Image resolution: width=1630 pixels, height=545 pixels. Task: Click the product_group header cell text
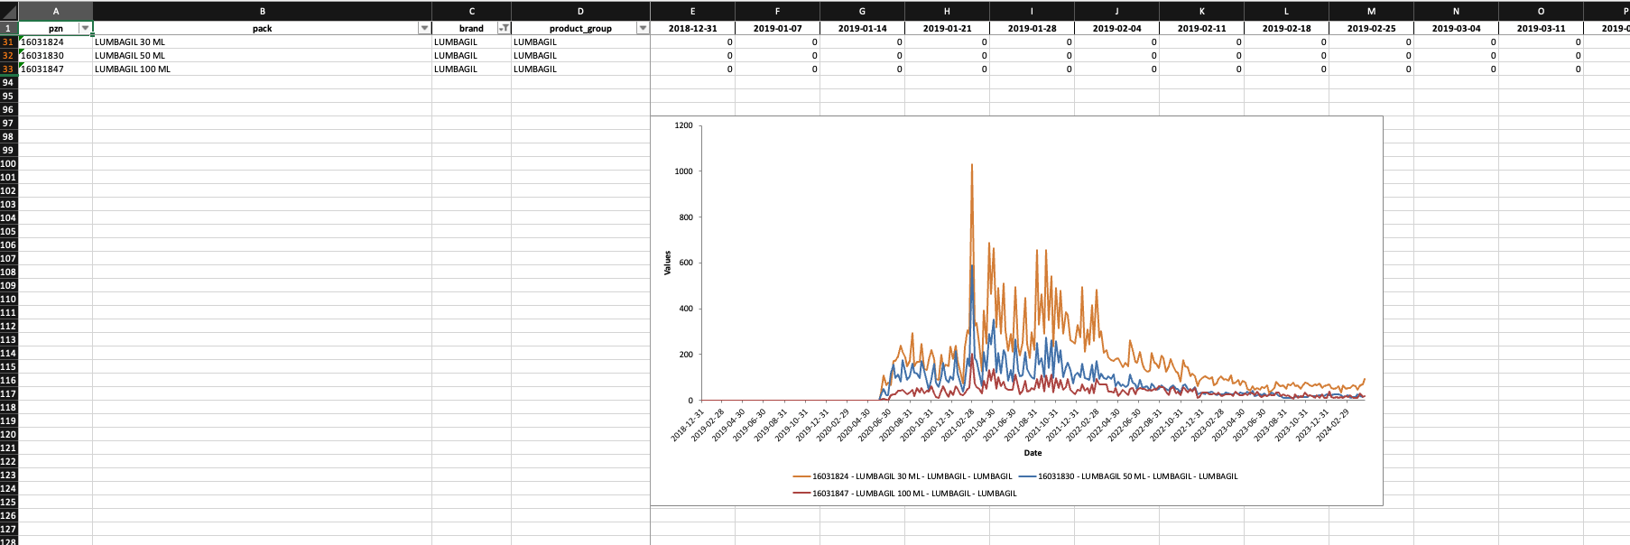click(580, 29)
